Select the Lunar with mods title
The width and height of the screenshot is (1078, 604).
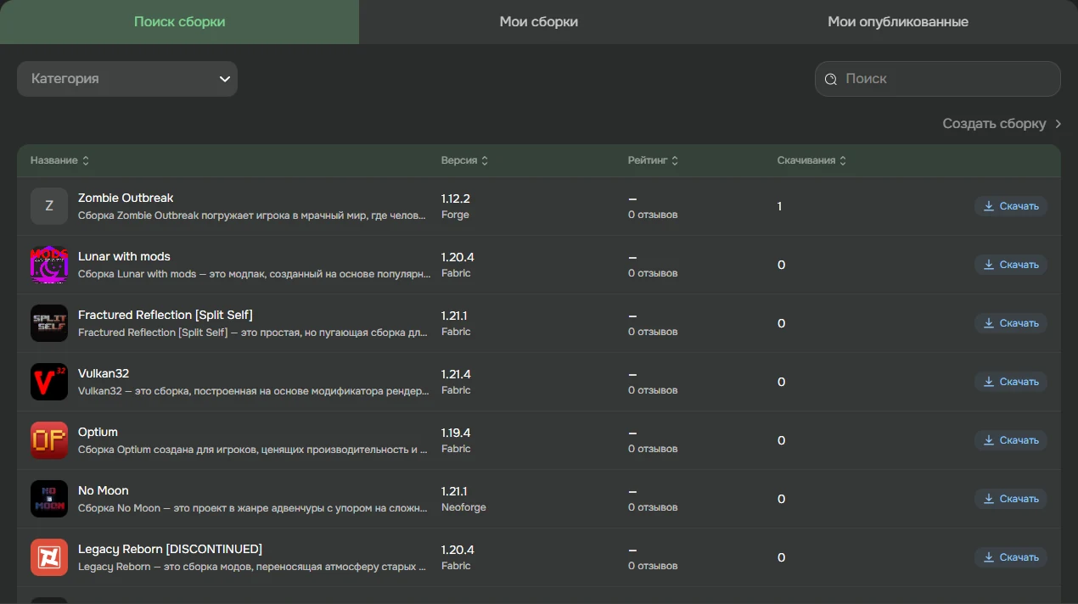pyautogui.click(x=124, y=256)
